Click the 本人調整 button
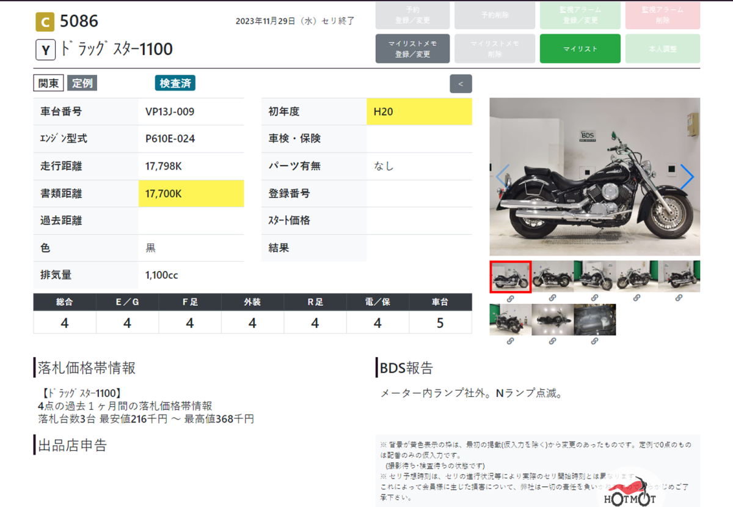This screenshot has width=733, height=507. point(663,49)
